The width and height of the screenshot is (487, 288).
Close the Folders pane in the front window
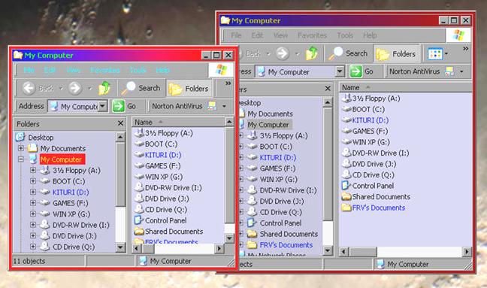121,123
